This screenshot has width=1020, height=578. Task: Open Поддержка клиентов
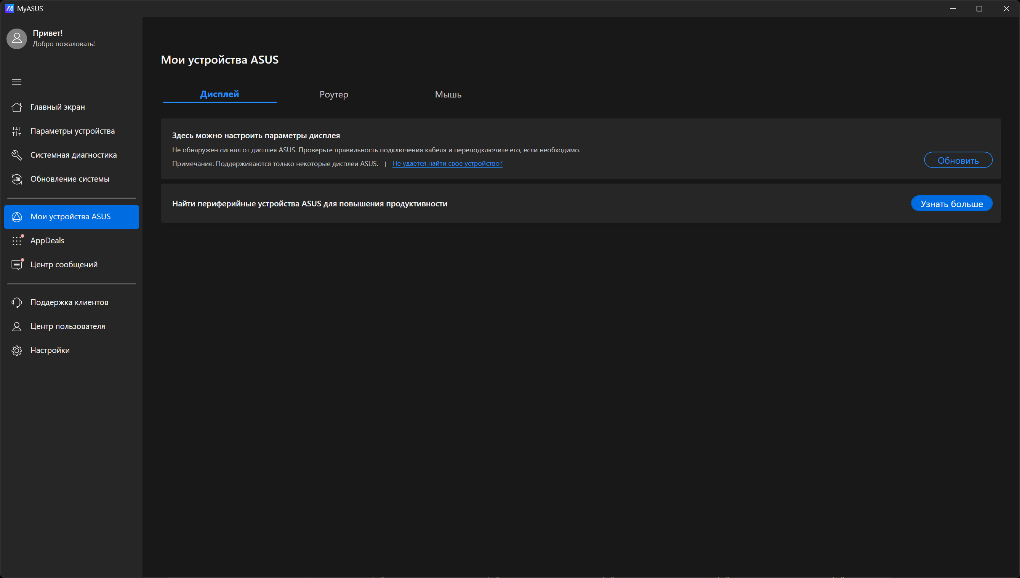coord(72,302)
